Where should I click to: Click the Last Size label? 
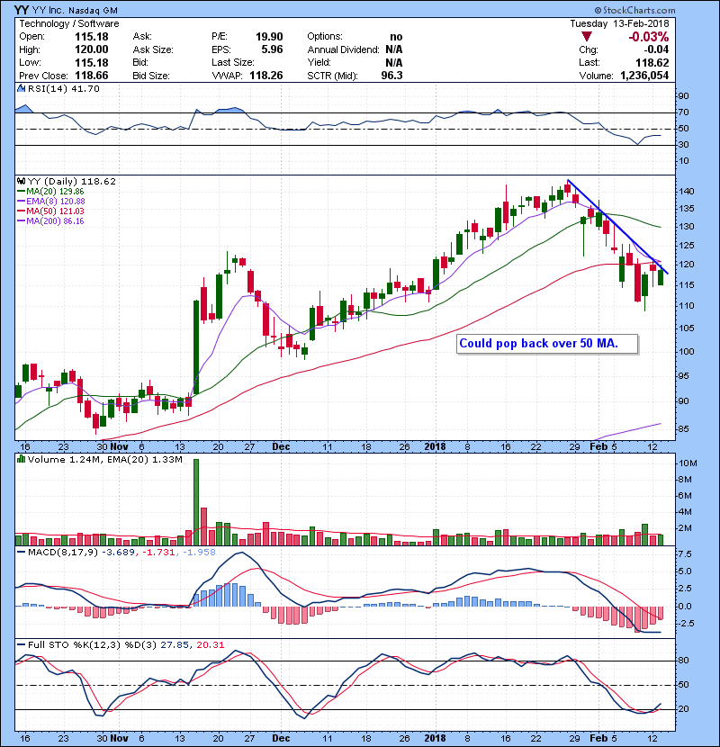(233, 62)
